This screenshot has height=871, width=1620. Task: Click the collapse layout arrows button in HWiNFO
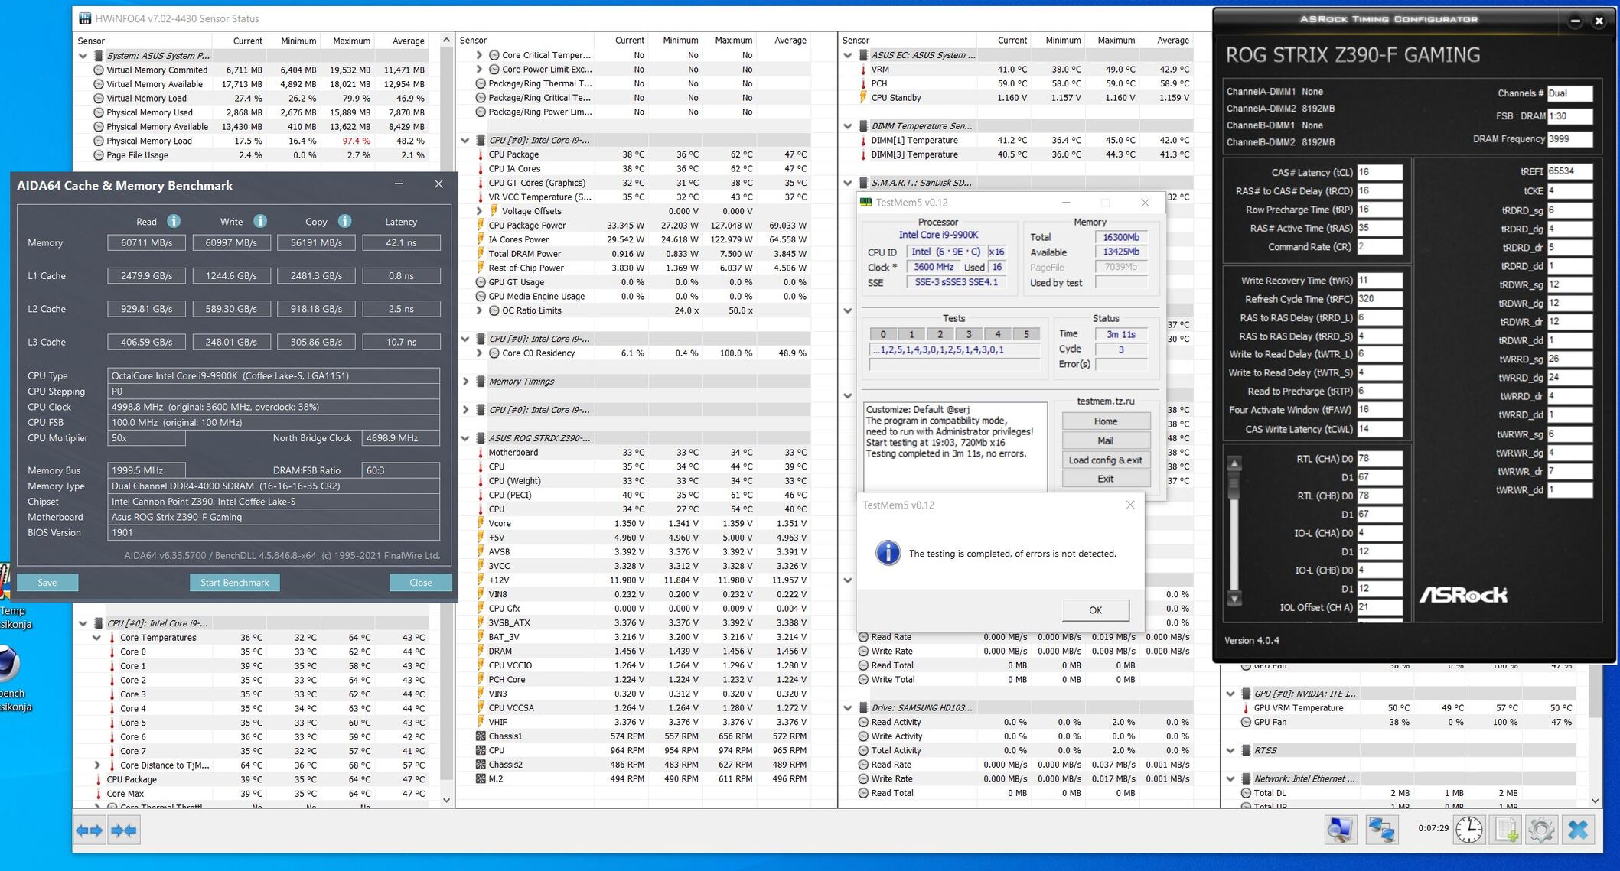tap(123, 830)
